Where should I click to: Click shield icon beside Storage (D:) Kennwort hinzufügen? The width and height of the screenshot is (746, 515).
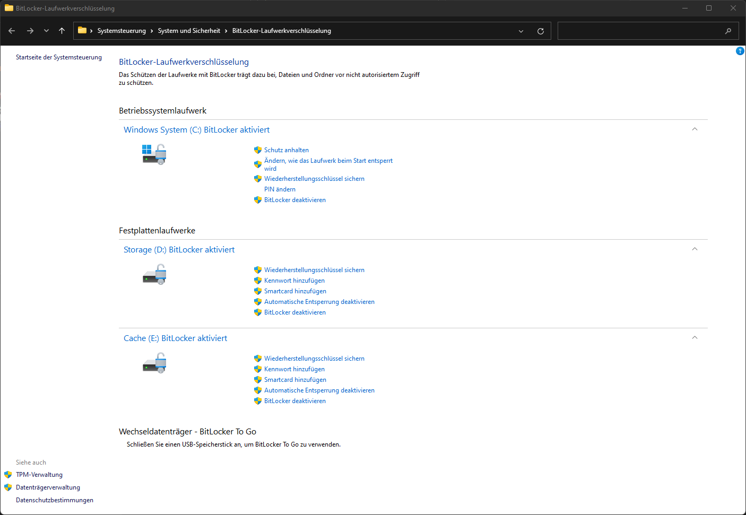(x=258, y=281)
